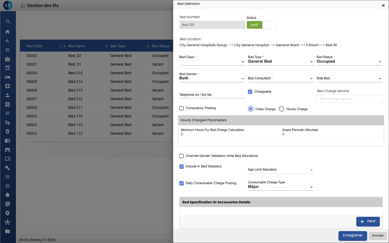Select the Hourly Charge radio button
This screenshot has height=243, width=389.
[281, 109]
